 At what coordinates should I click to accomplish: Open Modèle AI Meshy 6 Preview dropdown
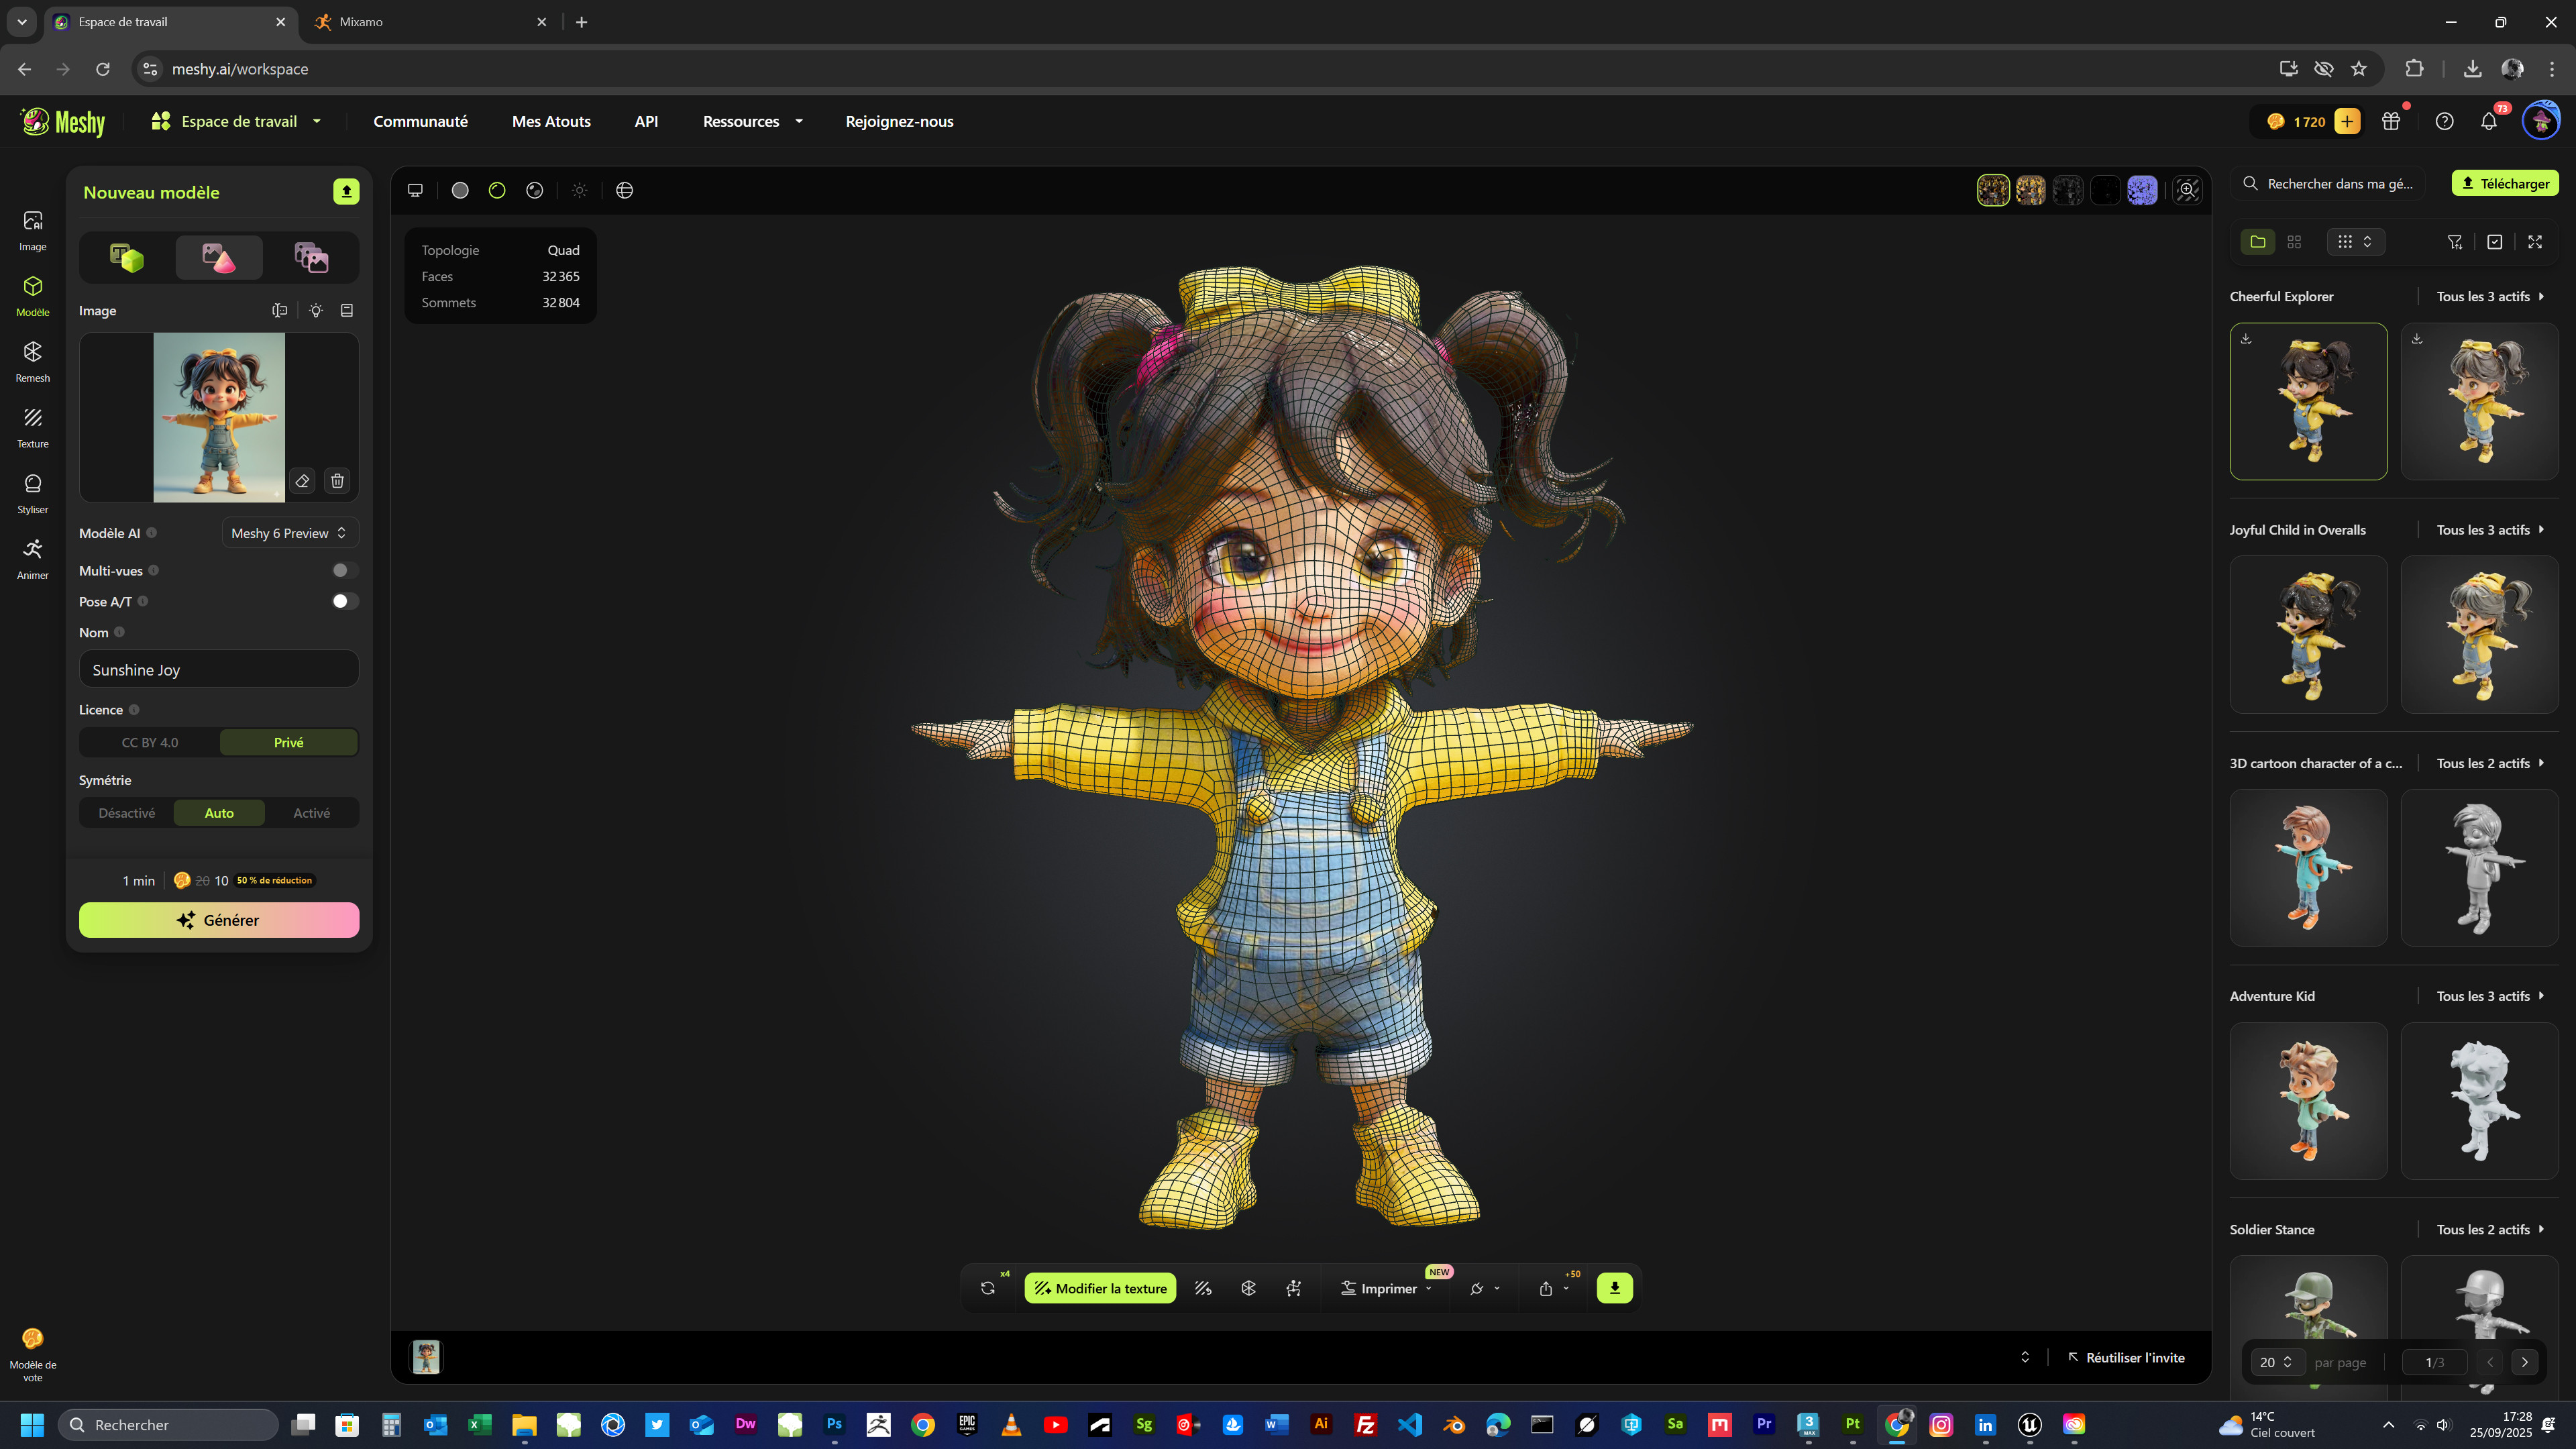(289, 533)
